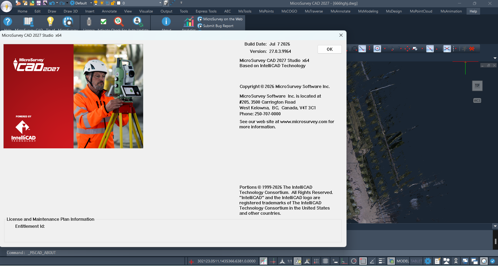Viewport: 498px width, 266px height.
Task: Click the Activate green checkmark icon
Action: coord(103,22)
